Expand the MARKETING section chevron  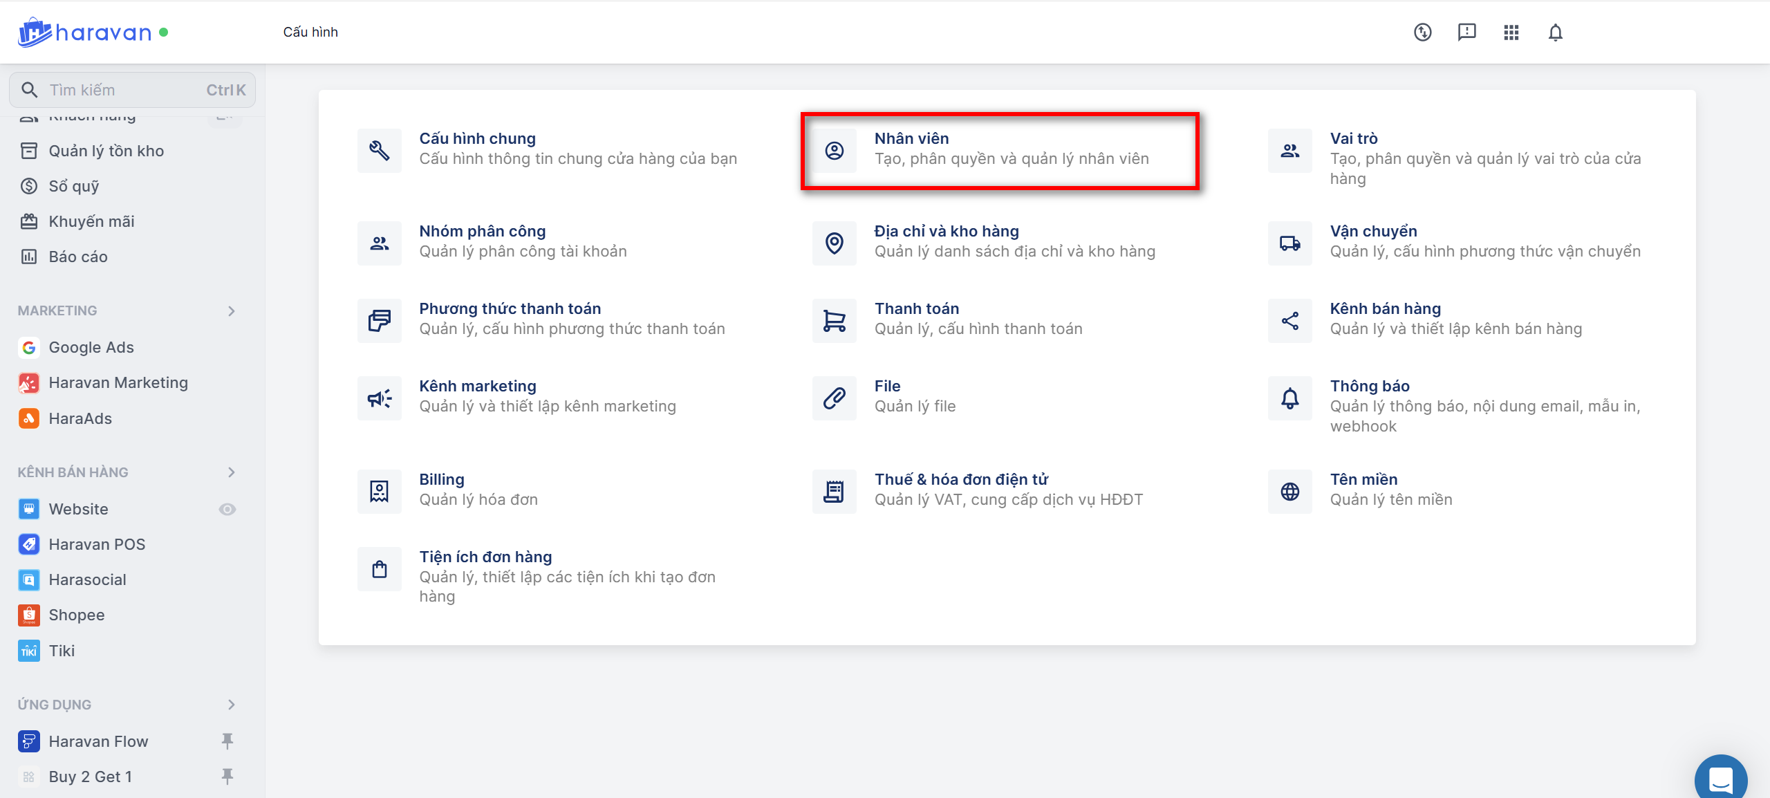232,311
